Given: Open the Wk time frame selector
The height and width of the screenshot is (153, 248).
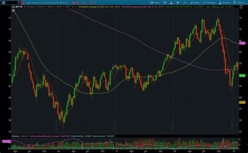Looking at the screenshot, I should [185, 2].
